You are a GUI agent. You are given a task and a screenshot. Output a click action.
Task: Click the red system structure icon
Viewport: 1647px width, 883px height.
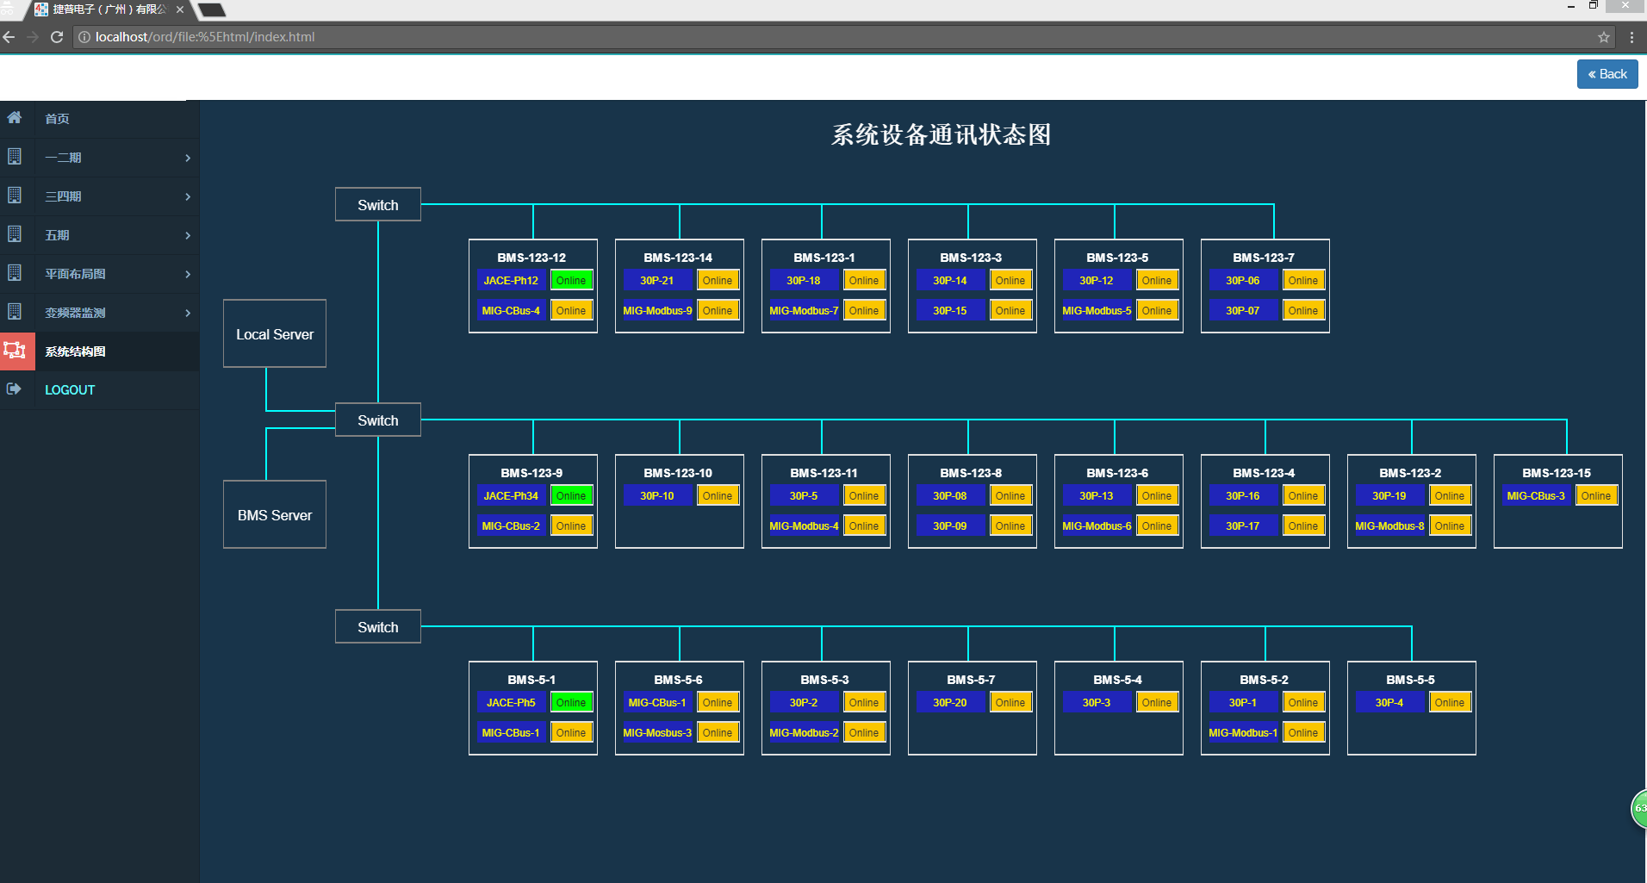coord(16,351)
